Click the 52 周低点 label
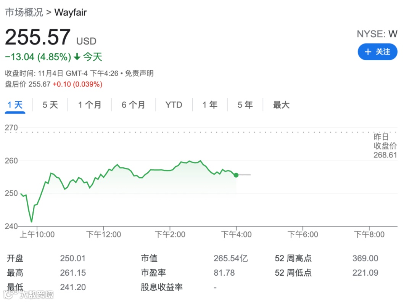 tap(293, 273)
